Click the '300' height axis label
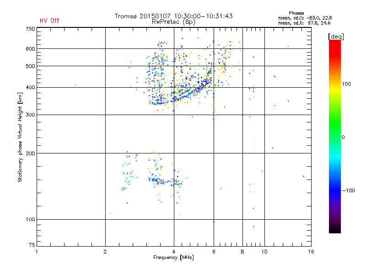The height and width of the screenshot is (274, 366). tap(30, 115)
